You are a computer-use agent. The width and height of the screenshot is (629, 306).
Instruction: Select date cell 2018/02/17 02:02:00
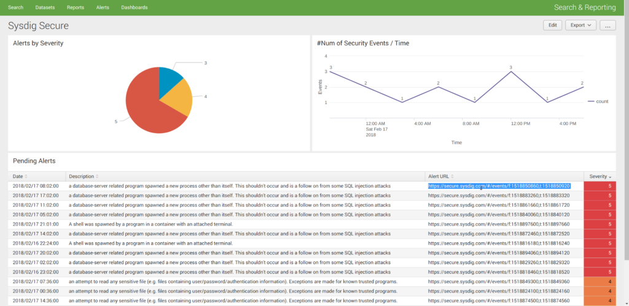click(x=35, y=262)
